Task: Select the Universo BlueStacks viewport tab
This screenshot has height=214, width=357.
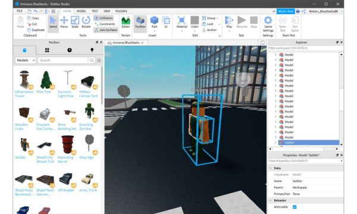Action: coord(126,43)
